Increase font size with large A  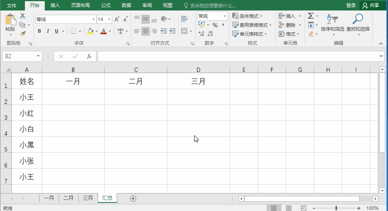point(117,19)
